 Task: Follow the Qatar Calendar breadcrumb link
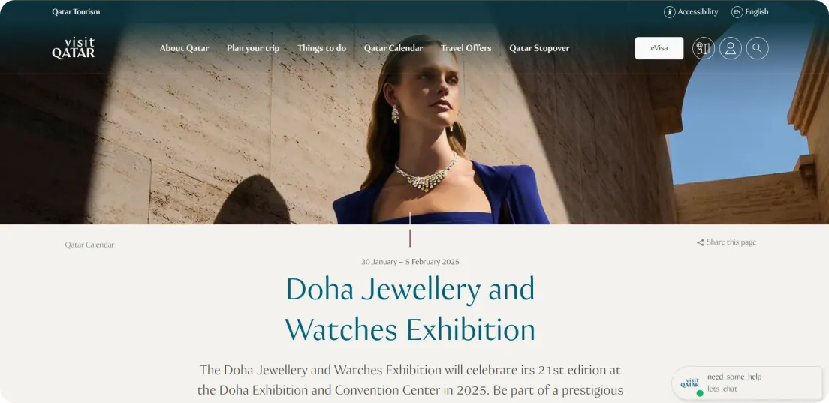click(89, 245)
